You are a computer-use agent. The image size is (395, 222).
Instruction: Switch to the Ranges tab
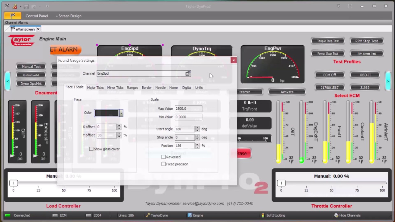click(132, 88)
